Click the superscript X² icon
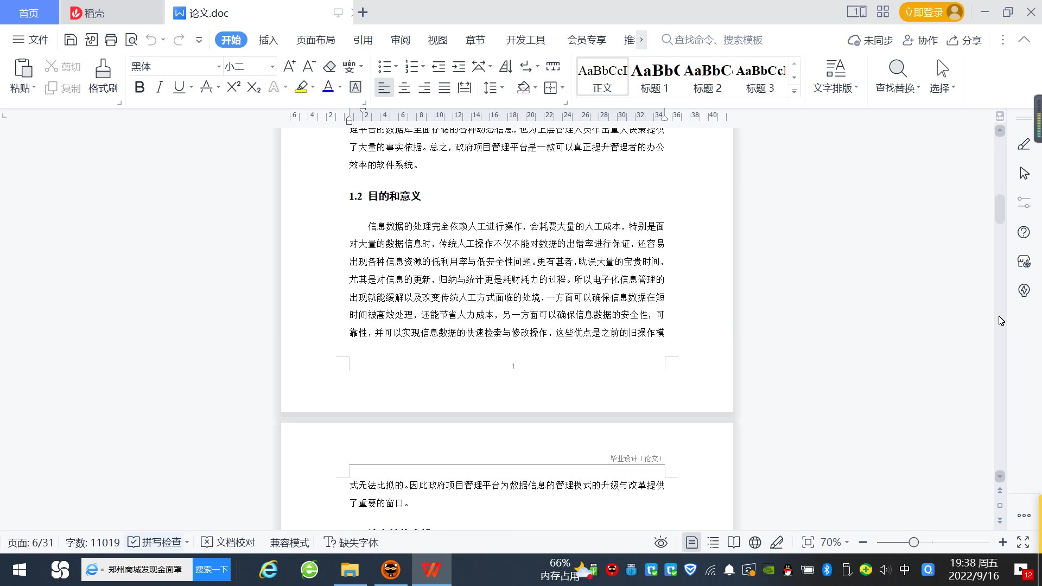The width and height of the screenshot is (1042, 586). click(x=233, y=87)
